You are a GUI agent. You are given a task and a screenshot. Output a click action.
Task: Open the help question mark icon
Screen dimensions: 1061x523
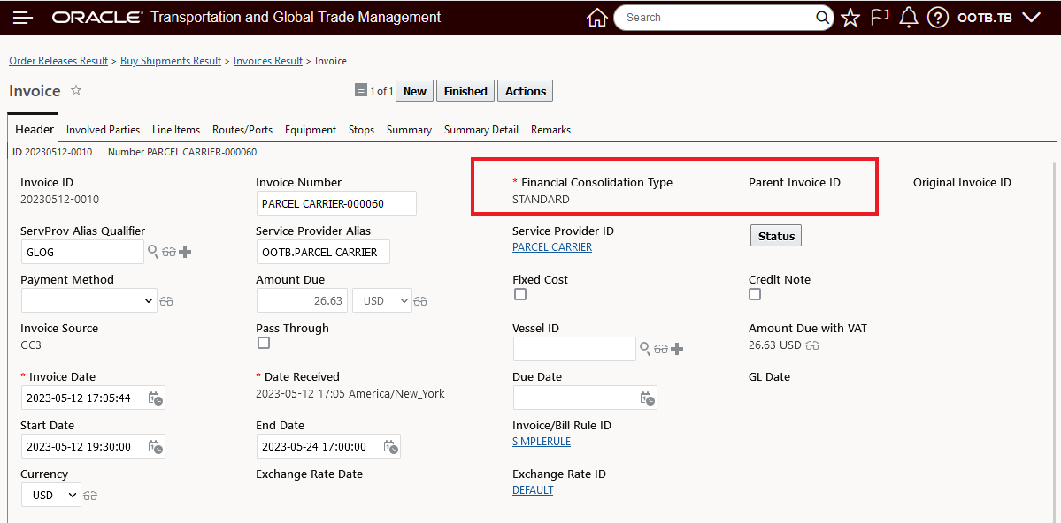(938, 18)
